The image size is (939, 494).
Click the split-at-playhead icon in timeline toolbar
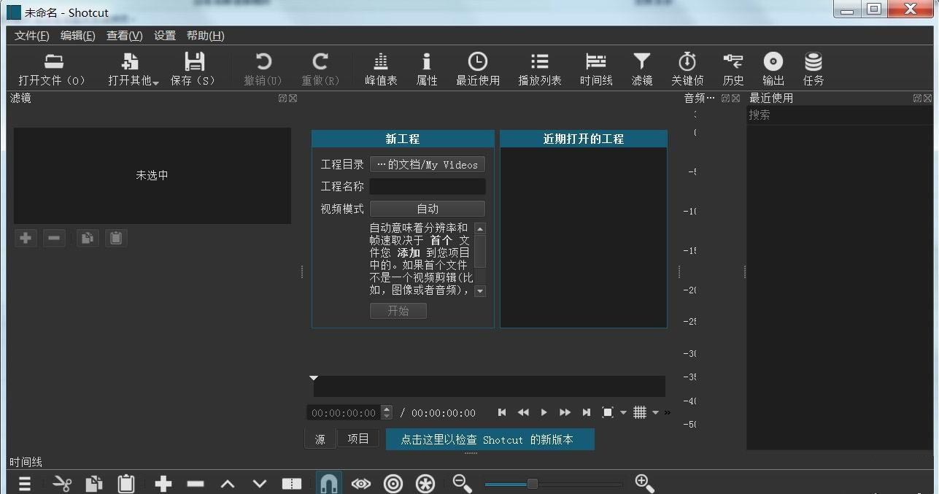coord(291,483)
